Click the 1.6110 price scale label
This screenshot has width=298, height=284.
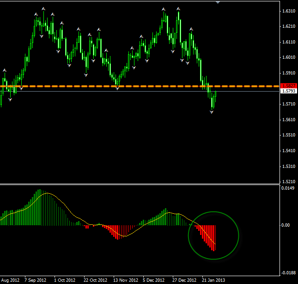click(289, 42)
